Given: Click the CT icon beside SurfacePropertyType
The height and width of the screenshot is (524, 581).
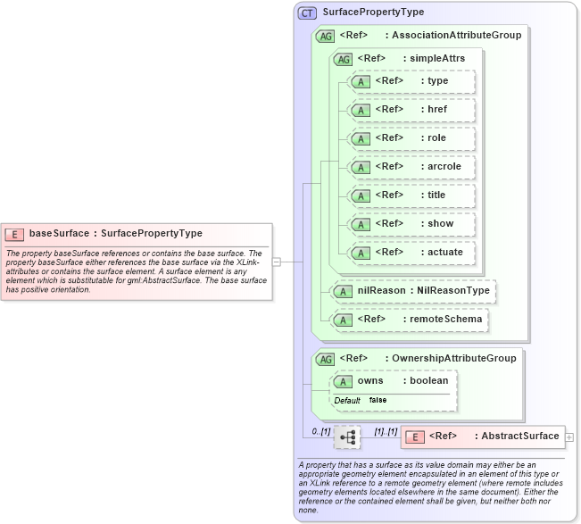Looking at the screenshot, I should point(307,13).
